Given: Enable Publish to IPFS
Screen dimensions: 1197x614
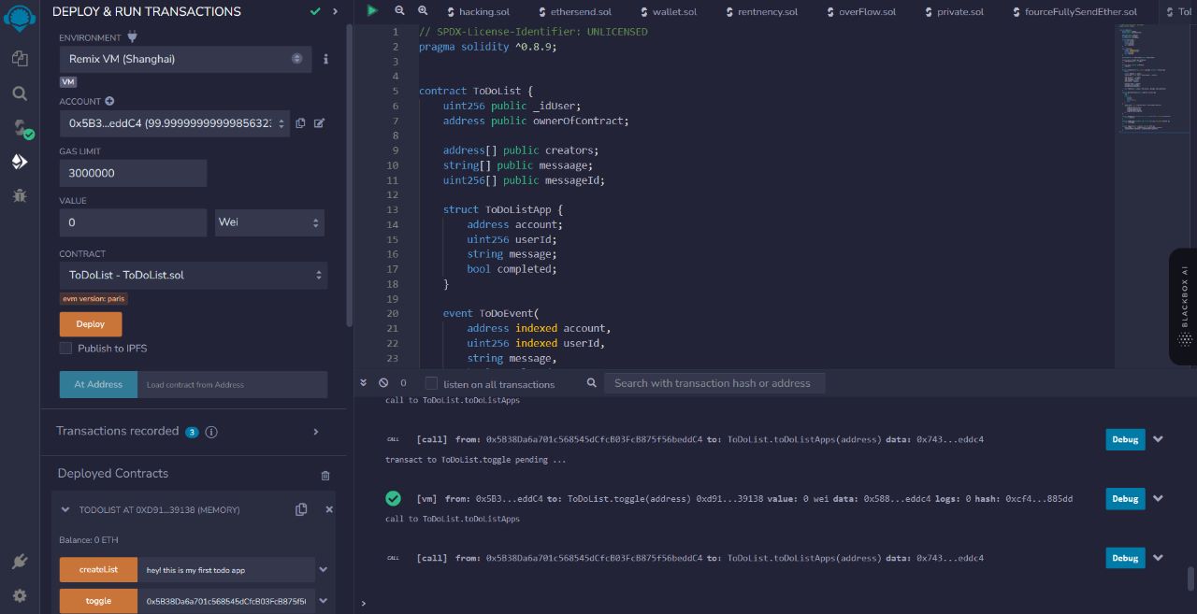Looking at the screenshot, I should pos(65,348).
